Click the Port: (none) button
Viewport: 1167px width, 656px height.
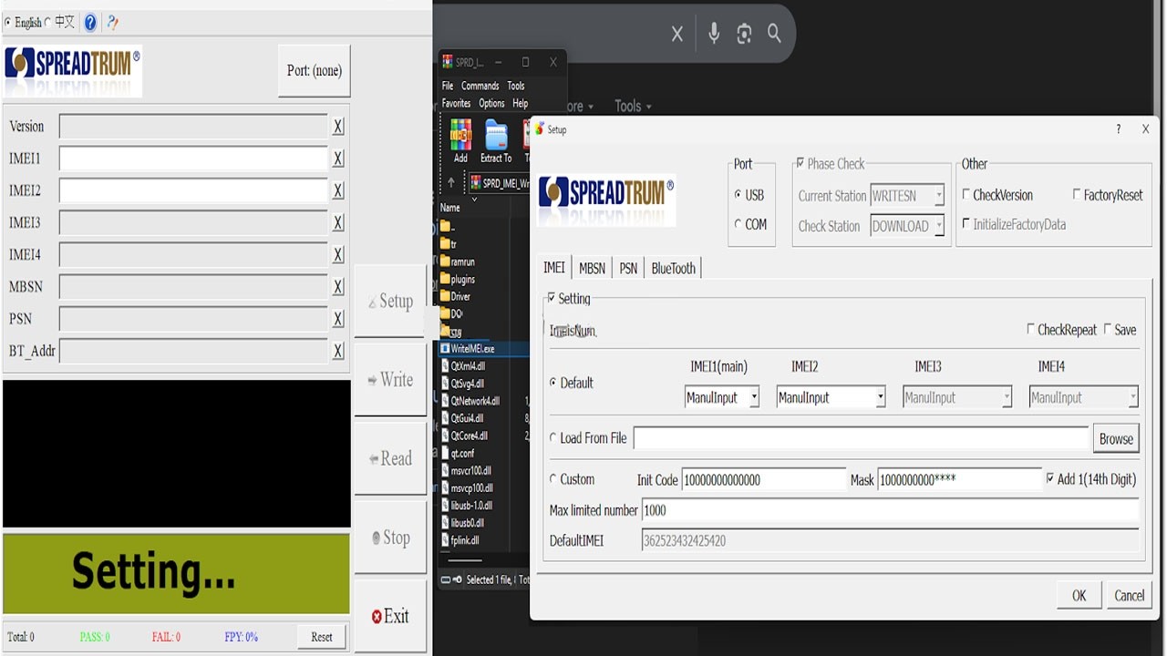pyautogui.click(x=314, y=70)
